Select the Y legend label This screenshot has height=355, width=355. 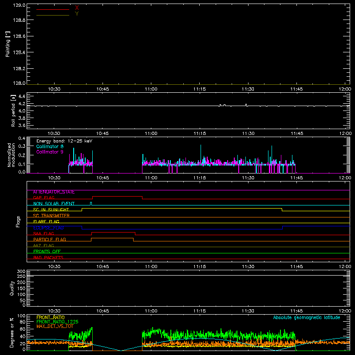tap(77, 14)
